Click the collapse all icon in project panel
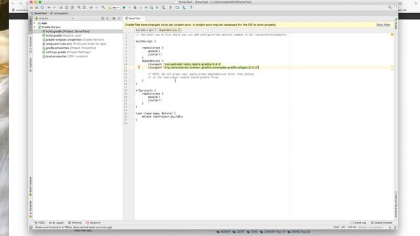This screenshot has height=236, width=420. click(x=108, y=18)
